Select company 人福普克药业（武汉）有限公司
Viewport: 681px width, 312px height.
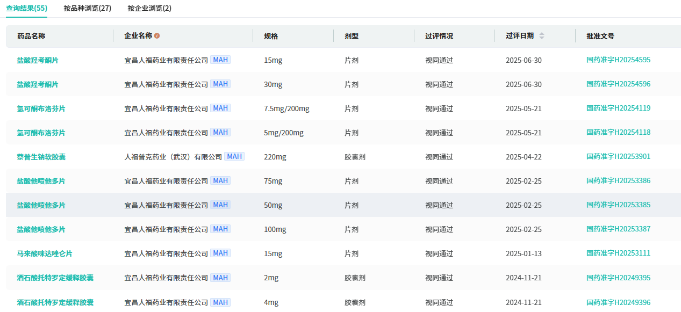[173, 157]
